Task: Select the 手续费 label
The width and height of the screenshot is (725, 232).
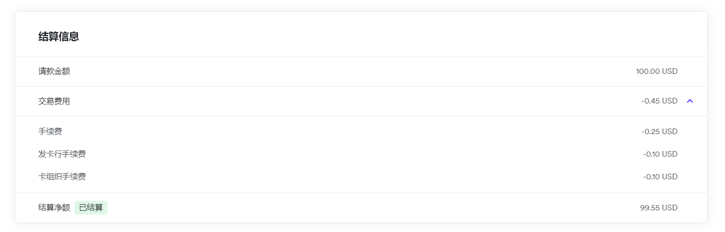Action: [x=50, y=131]
